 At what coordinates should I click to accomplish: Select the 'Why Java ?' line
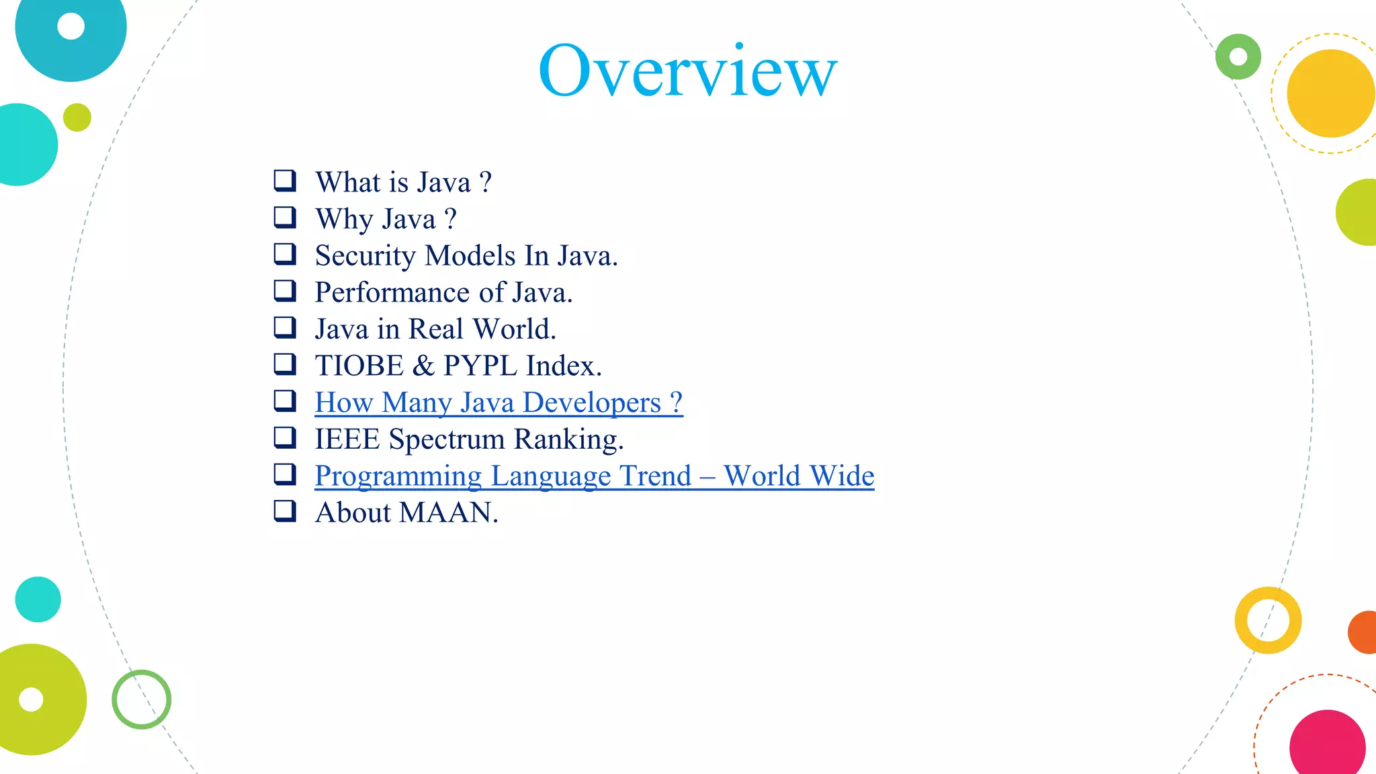pos(386,219)
